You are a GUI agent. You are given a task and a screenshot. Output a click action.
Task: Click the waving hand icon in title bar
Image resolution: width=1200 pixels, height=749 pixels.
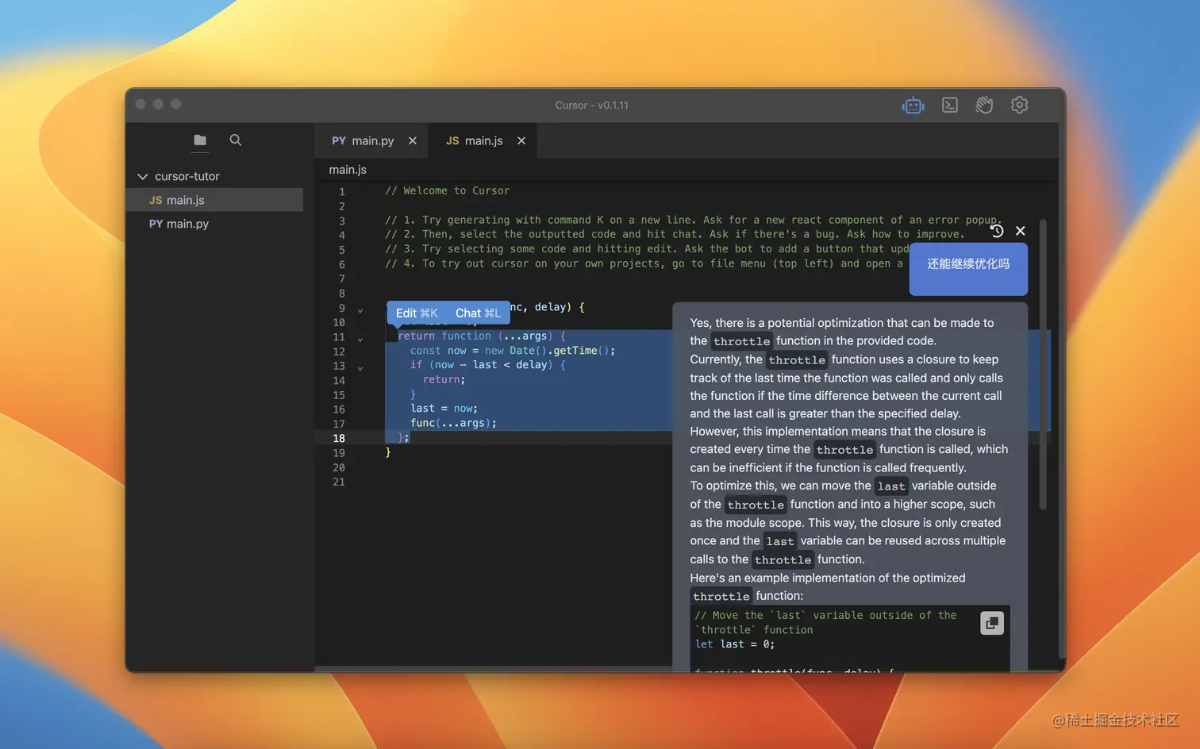[x=984, y=105]
